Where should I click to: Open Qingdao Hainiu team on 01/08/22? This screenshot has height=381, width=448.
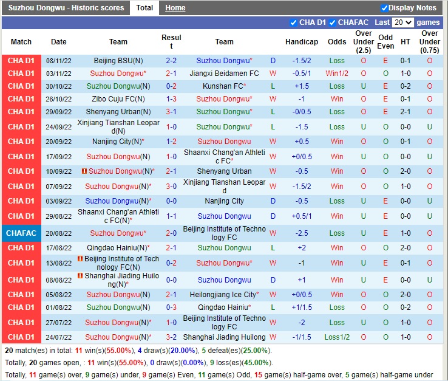tap(224, 307)
